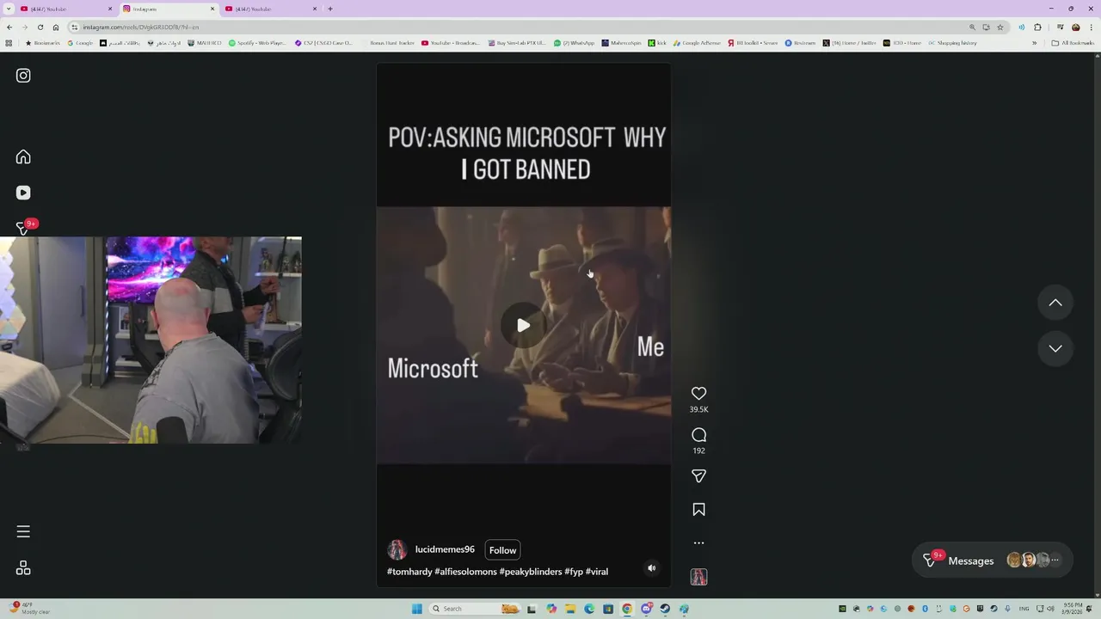Screen dimensions: 1101x619
Task: Reload the Instagram page
Action: 40,27
